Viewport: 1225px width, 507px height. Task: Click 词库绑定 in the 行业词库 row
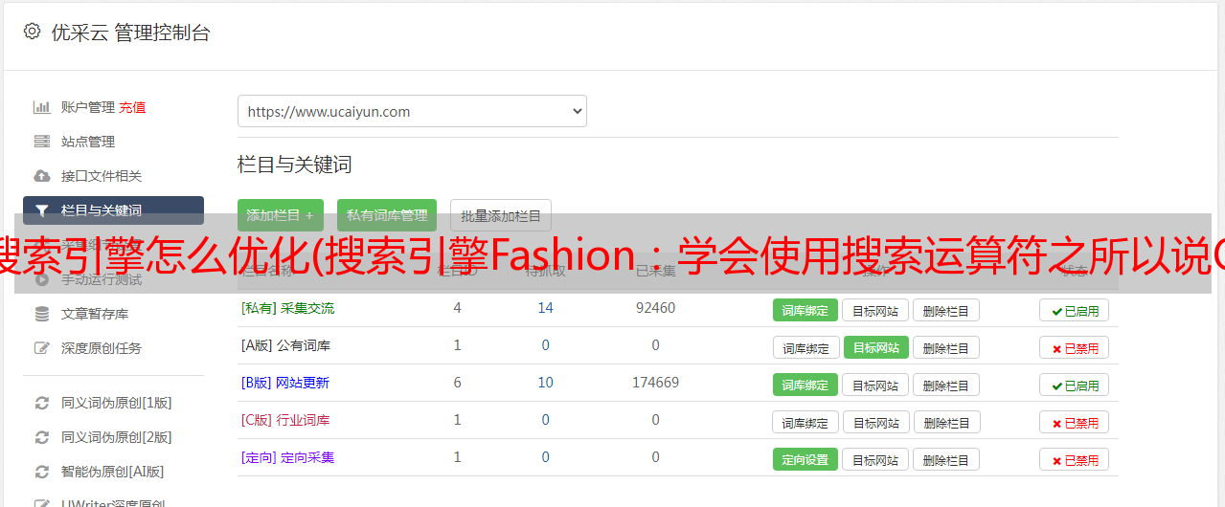pyautogui.click(x=805, y=422)
